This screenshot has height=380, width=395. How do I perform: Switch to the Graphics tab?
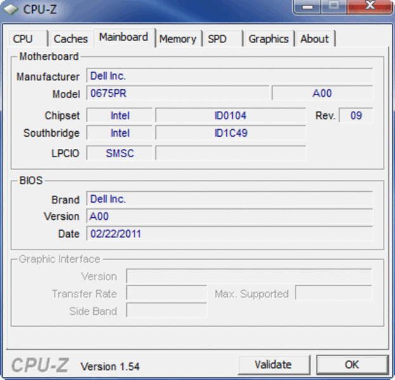269,39
